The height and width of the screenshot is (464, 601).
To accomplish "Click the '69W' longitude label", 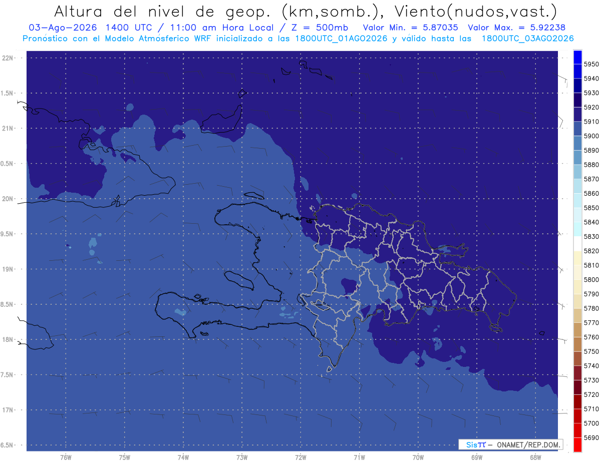I will pos(477,457).
